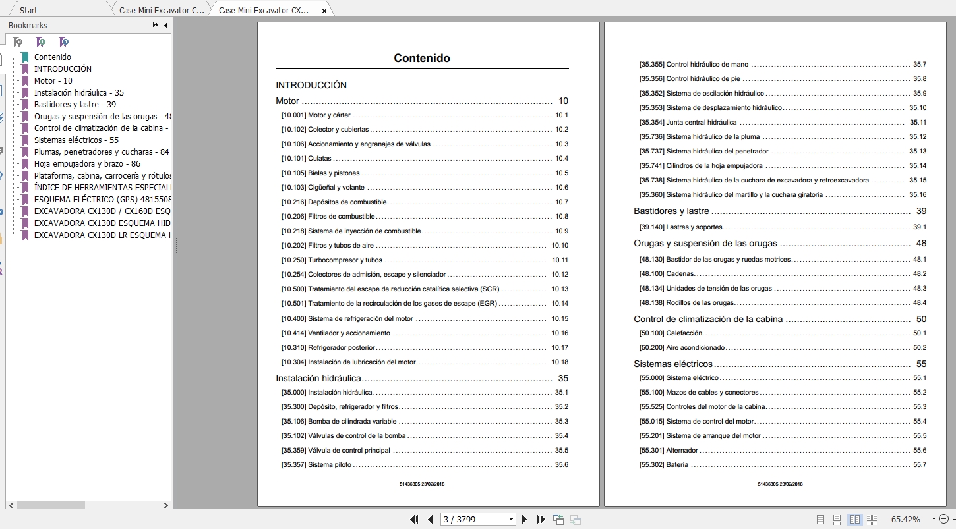Open the Motor - 10 bookmark
The image size is (956, 529).
click(x=53, y=81)
